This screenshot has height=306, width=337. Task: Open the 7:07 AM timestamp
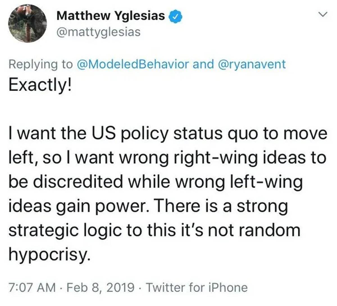tap(32, 287)
